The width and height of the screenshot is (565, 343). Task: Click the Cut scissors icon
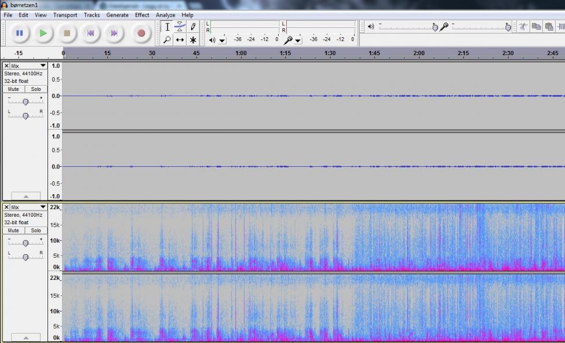[523, 27]
